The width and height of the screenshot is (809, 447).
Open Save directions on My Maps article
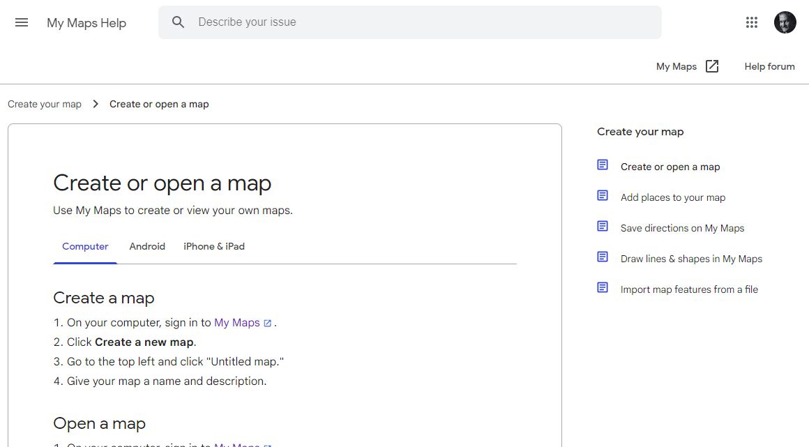point(682,228)
